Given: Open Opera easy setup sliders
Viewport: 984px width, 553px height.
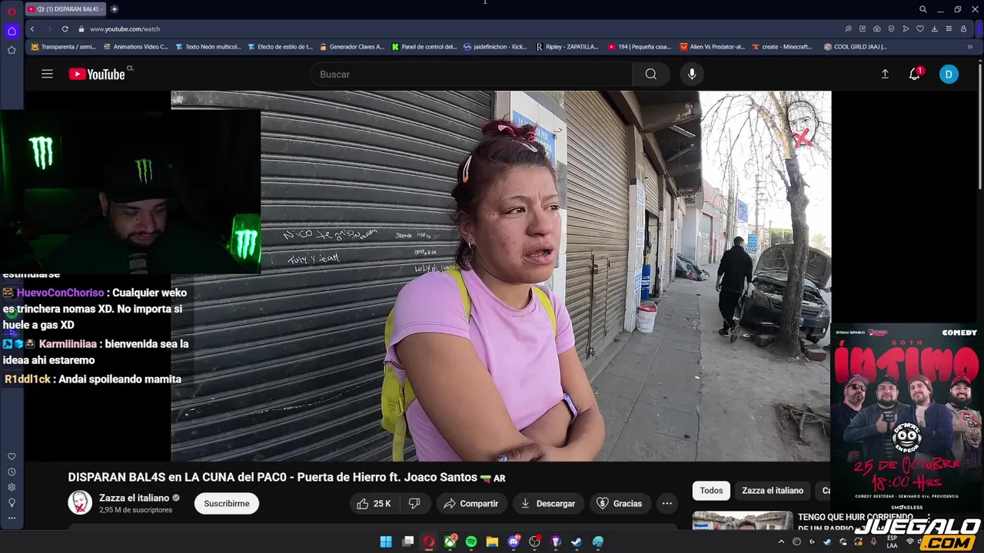Looking at the screenshot, I should coord(949,29).
